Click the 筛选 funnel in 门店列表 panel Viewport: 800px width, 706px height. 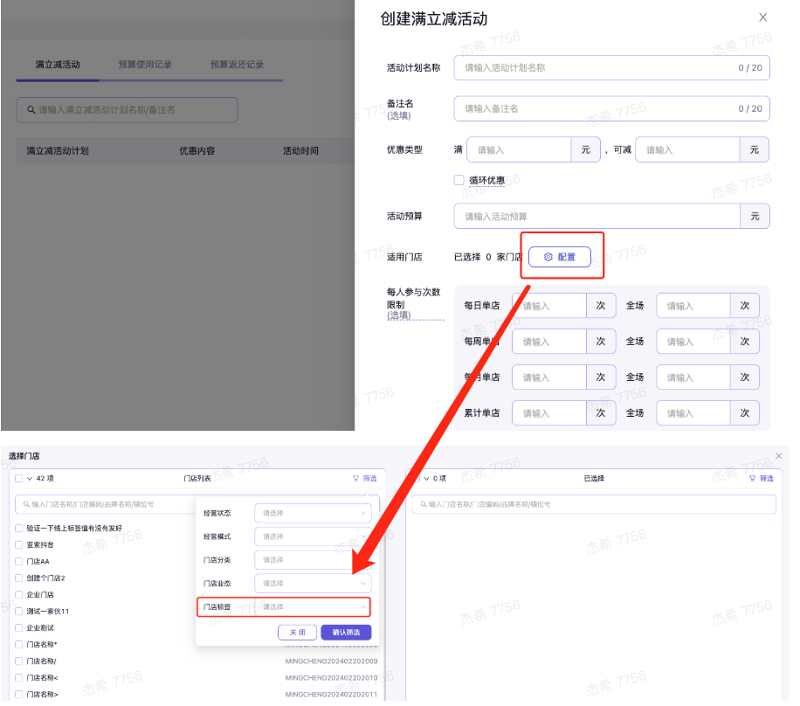pos(364,479)
